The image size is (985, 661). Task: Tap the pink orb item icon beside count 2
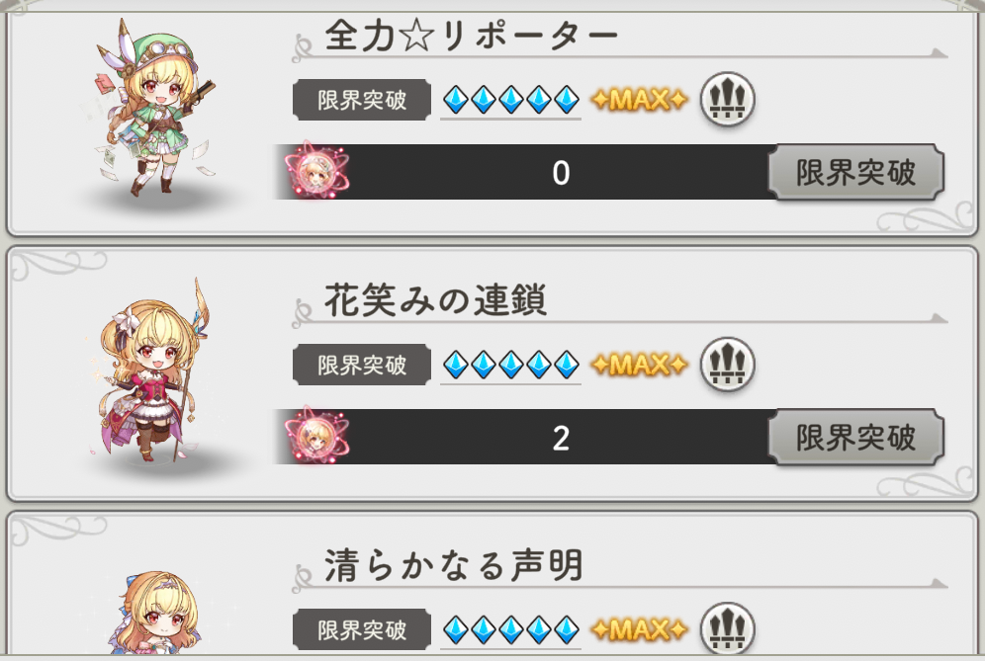(x=314, y=436)
